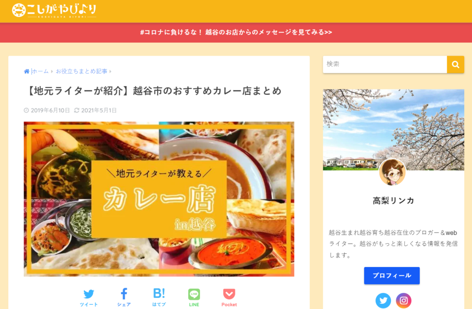Click the Koshigaya Biyori site logo

(x=54, y=10)
